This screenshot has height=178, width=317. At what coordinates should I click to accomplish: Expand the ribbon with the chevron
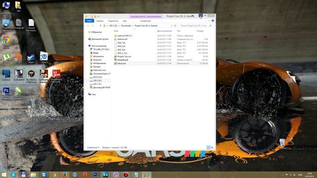(x=209, y=21)
